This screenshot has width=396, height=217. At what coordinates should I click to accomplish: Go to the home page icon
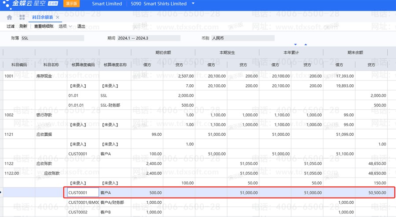[10, 17]
